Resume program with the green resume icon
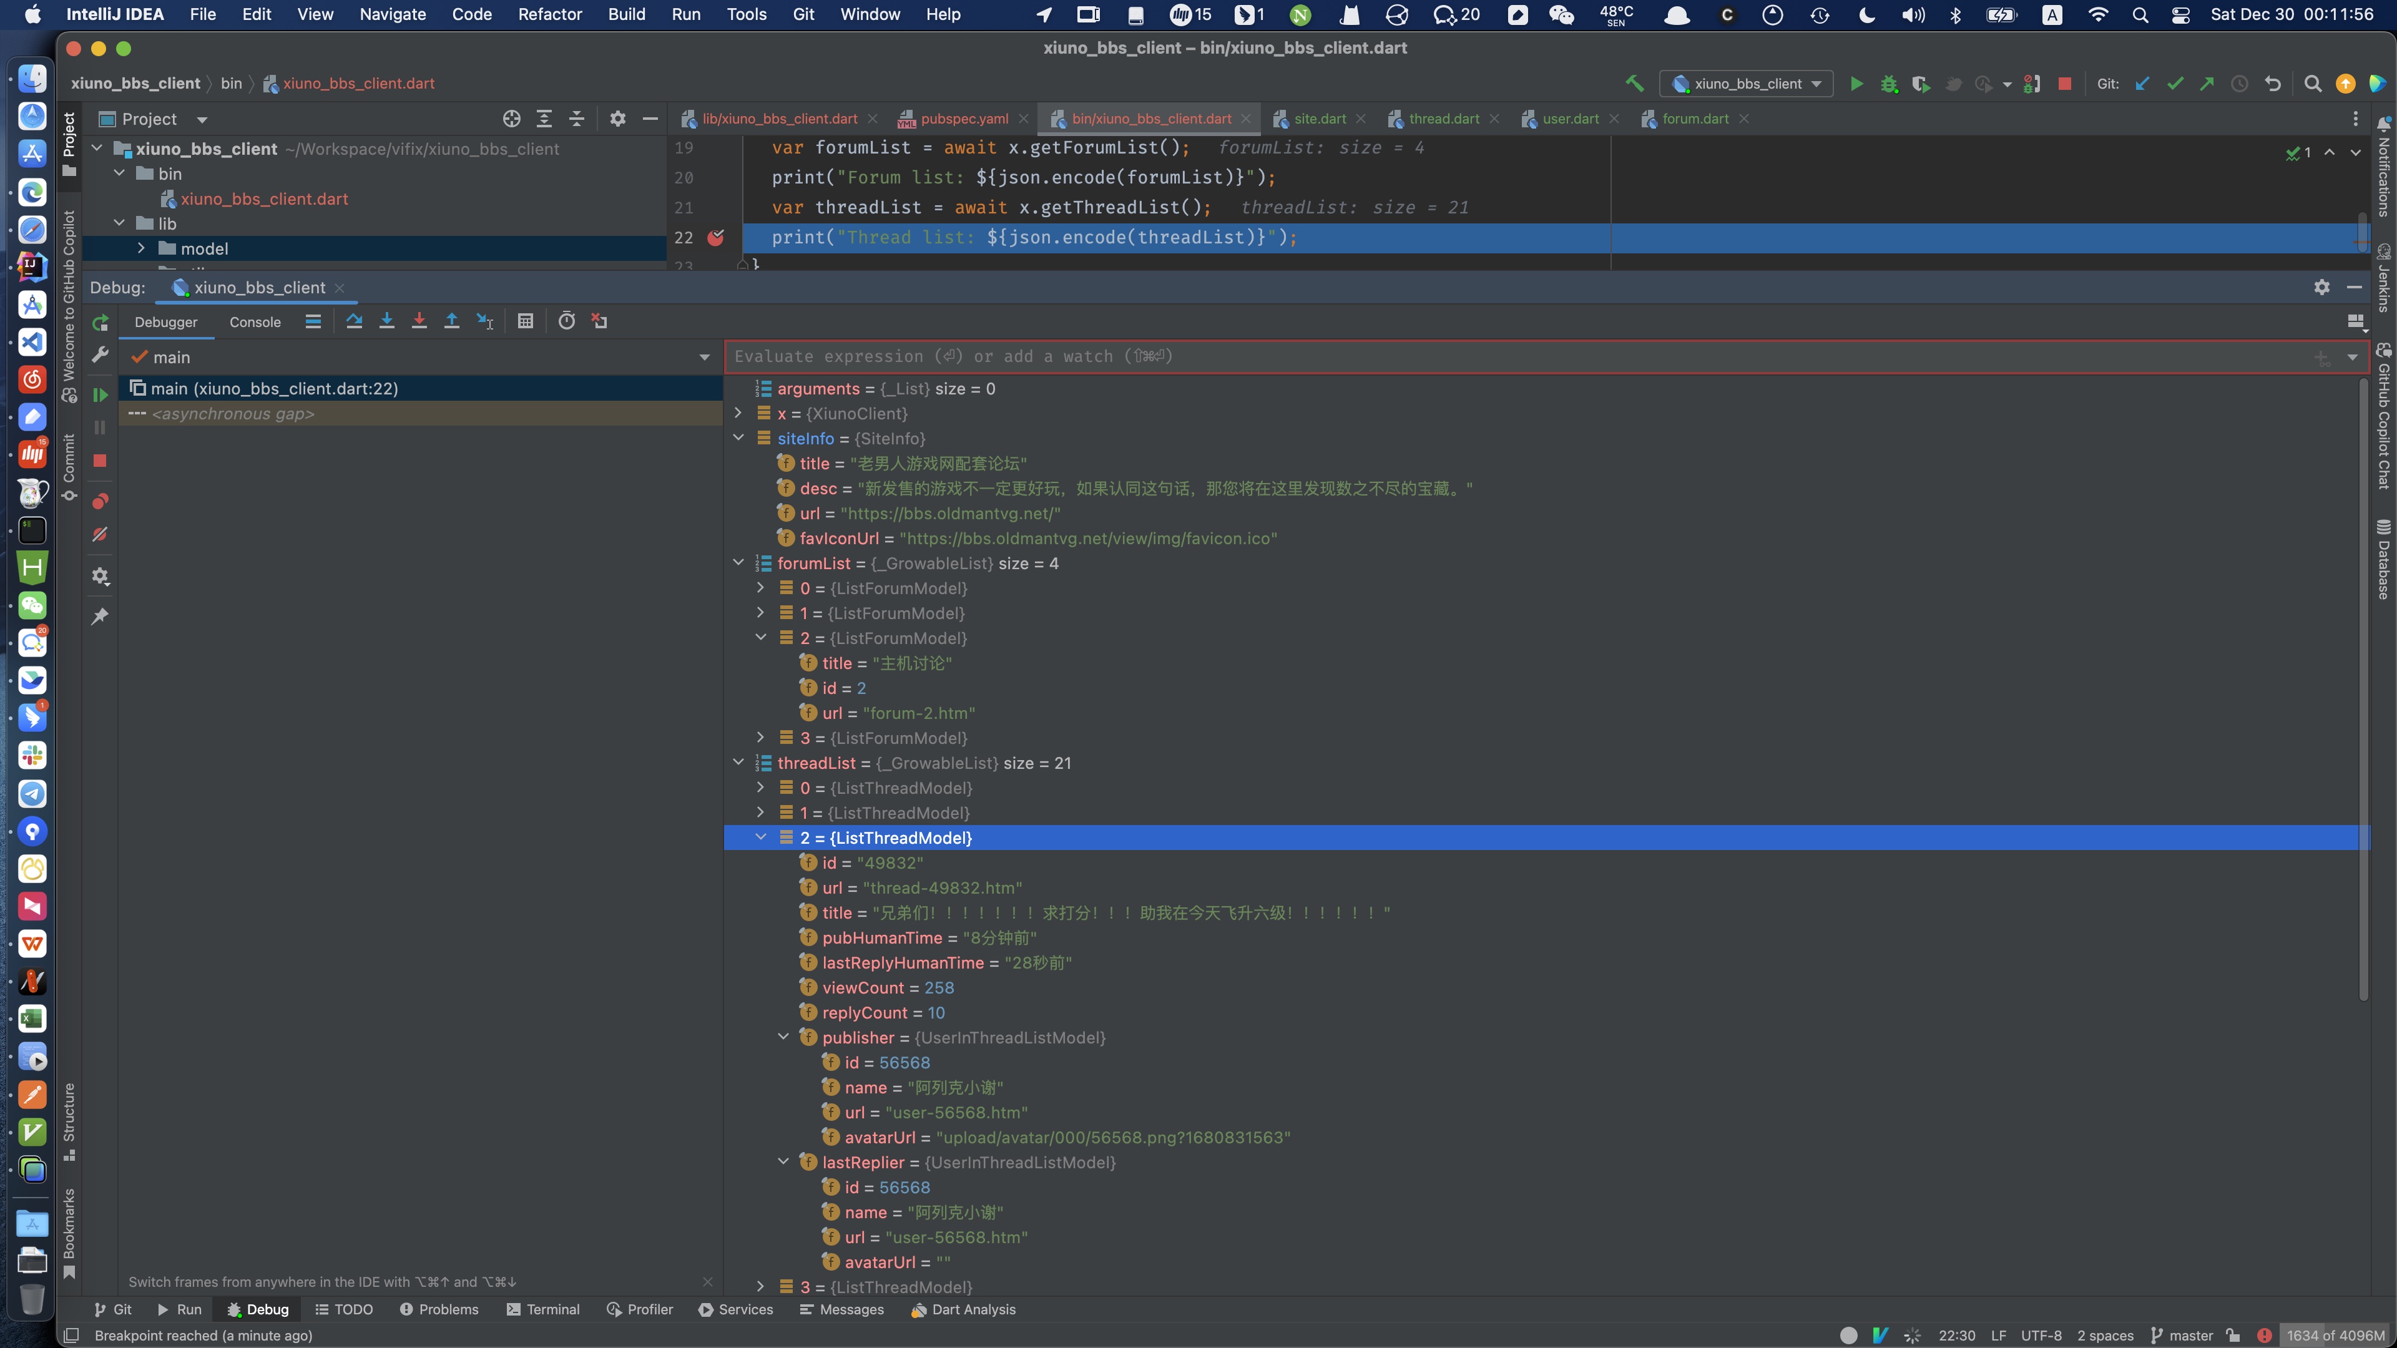Image resolution: width=2397 pixels, height=1348 pixels. point(100,396)
